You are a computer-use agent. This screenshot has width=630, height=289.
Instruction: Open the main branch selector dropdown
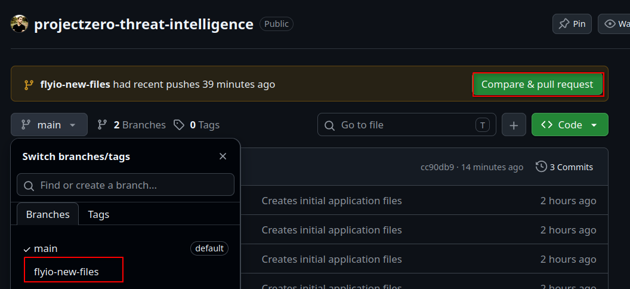(x=49, y=125)
